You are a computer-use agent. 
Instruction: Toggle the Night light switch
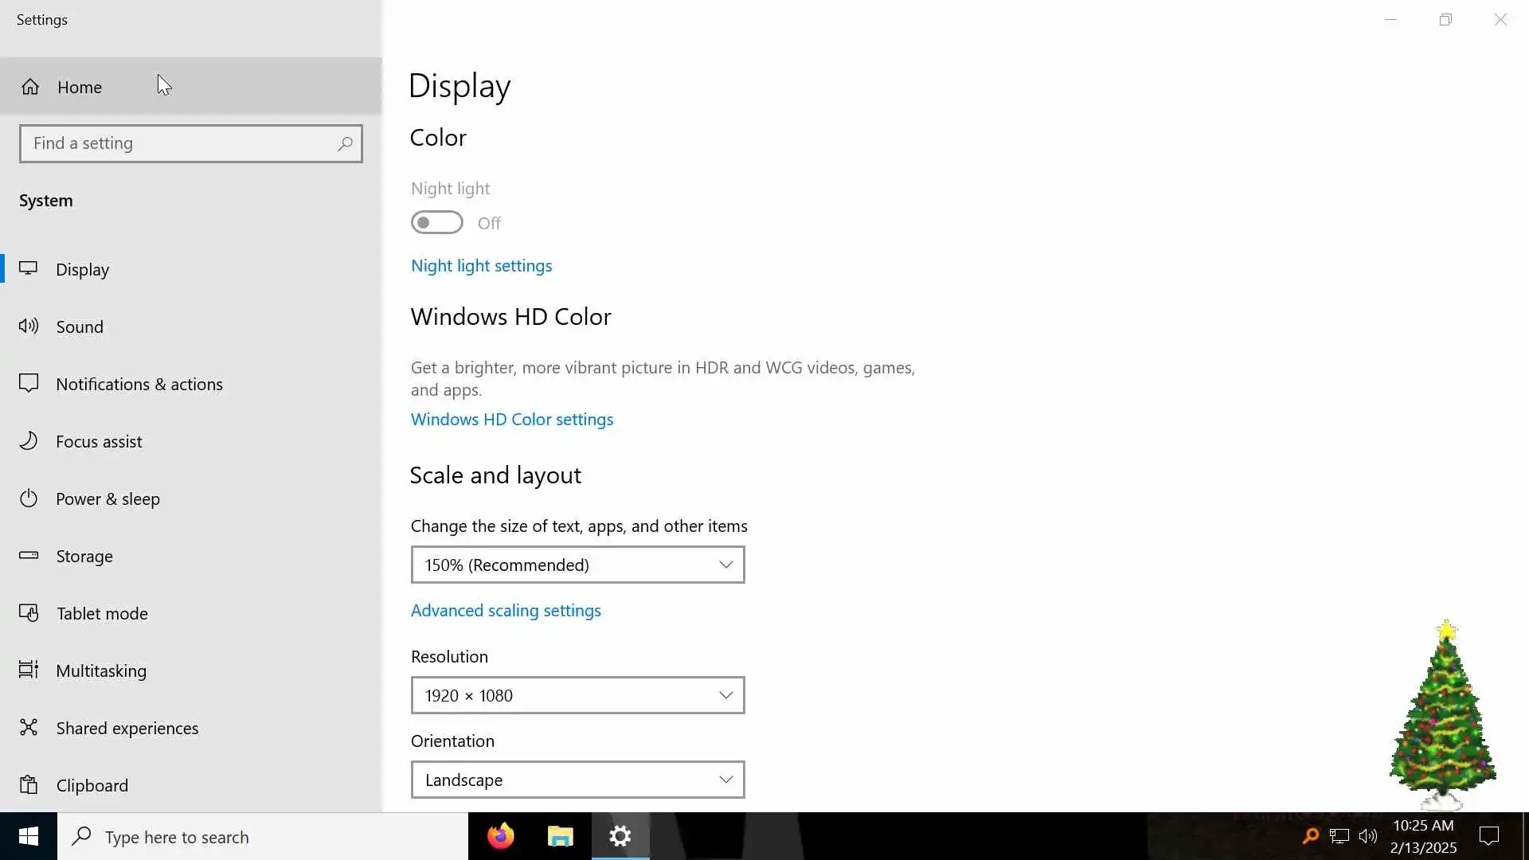tap(436, 222)
